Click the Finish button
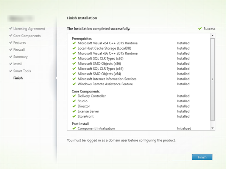The height and width of the screenshot is (169, 226). 202,157
